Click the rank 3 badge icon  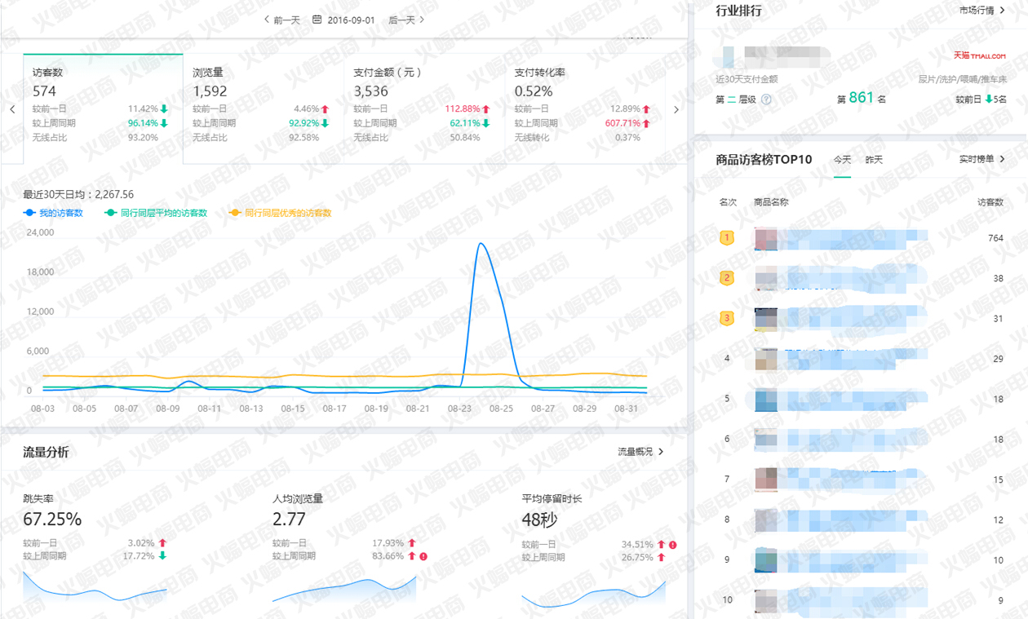click(726, 318)
